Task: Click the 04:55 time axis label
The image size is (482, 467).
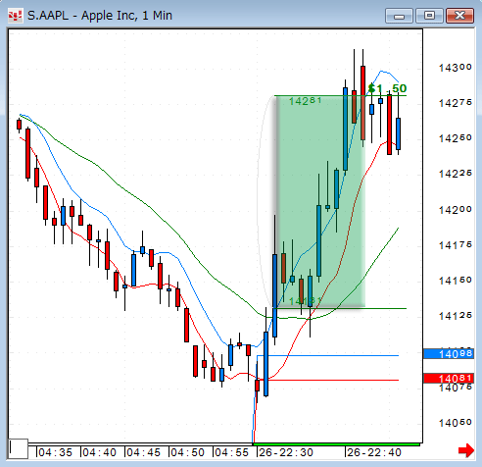Action: pyautogui.click(x=231, y=452)
